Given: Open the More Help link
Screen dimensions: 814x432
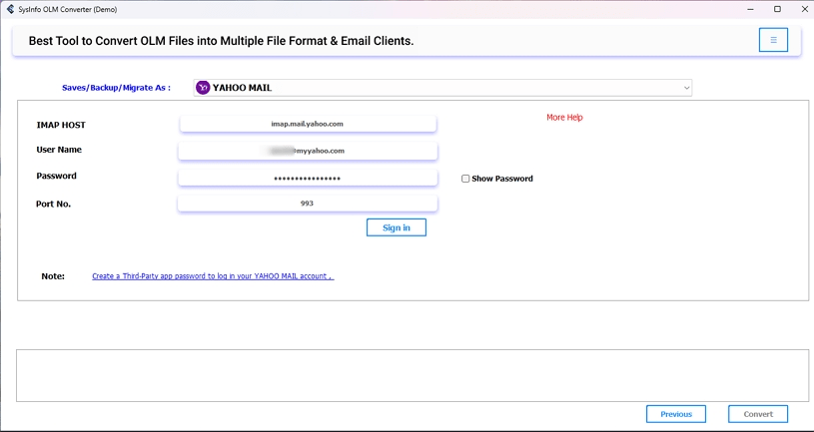Looking at the screenshot, I should [x=564, y=118].
